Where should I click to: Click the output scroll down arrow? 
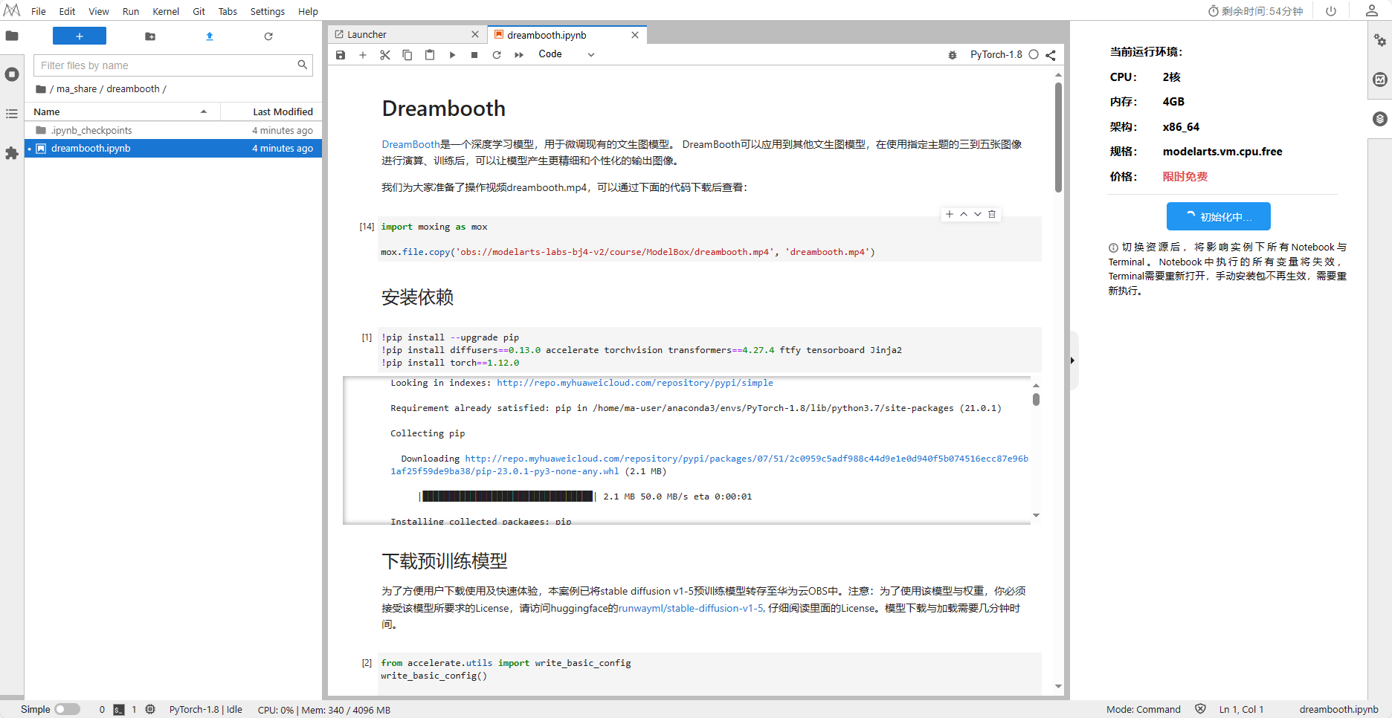tap(1036, 515)
